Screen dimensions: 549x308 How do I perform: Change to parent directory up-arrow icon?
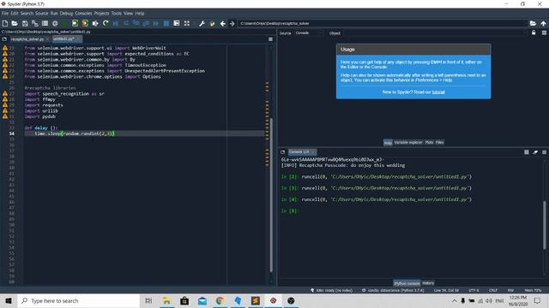click(x=543, y=23)
